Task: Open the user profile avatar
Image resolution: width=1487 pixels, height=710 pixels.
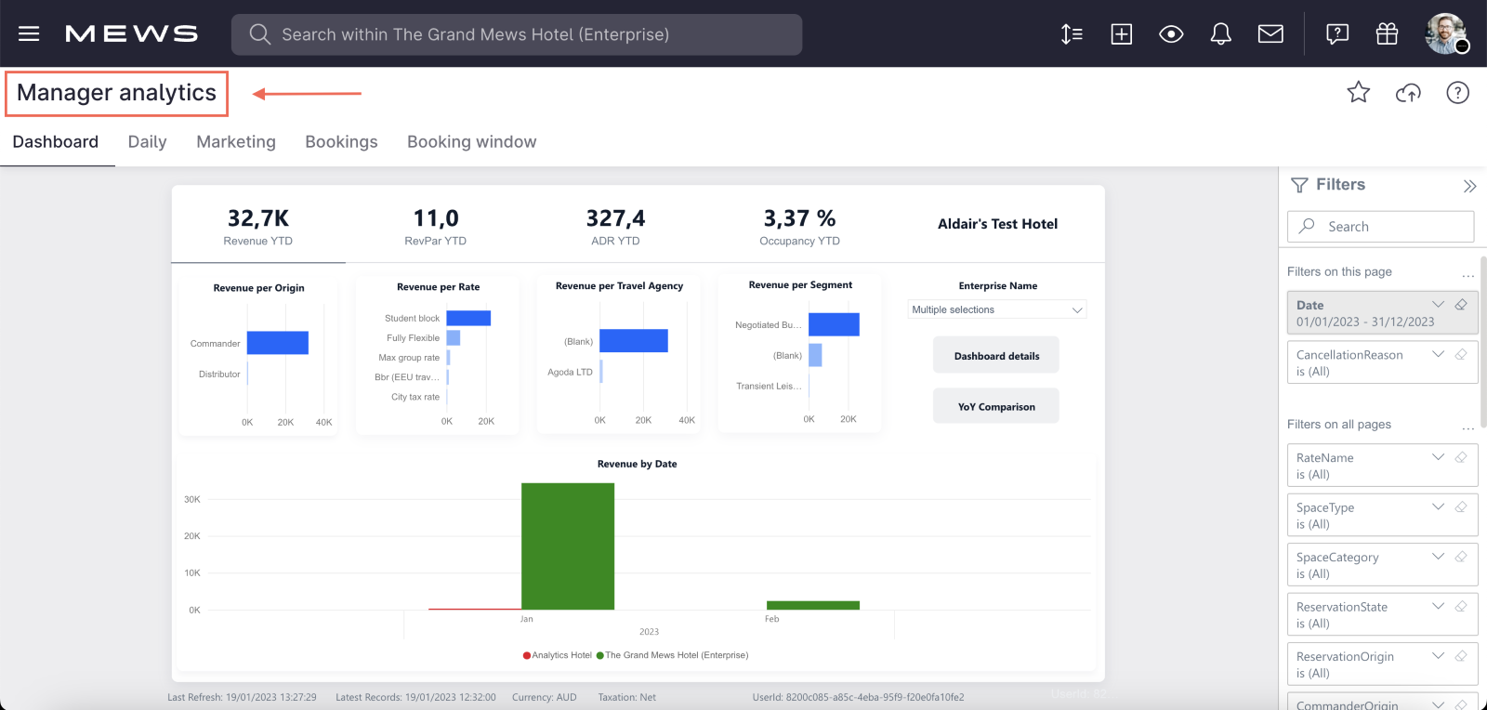Action: coord(1446,34)
